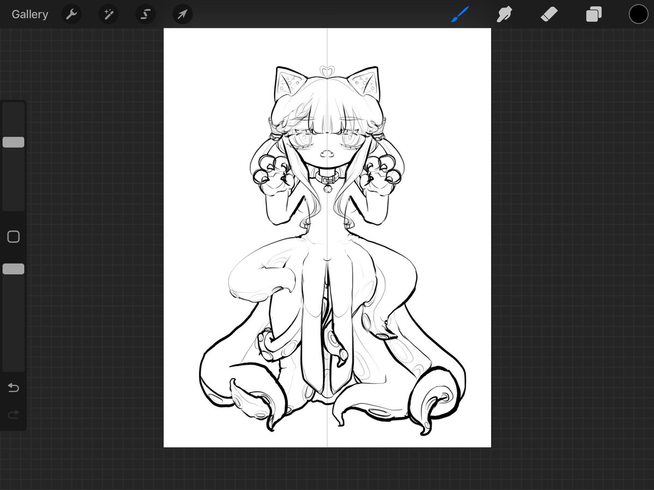This screenshot has height=490, width=654.
Task: Select the Smudge tool
Action: click(x=505, y=14)
